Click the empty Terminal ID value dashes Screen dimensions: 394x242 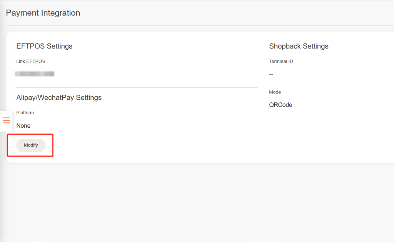pos(271,74)
